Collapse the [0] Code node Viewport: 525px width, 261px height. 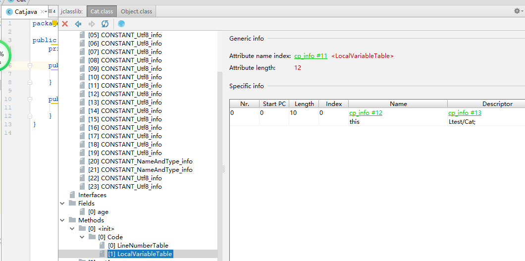(82, 237)
